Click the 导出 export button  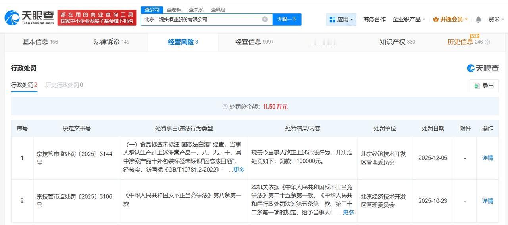[x=484, y=86]
